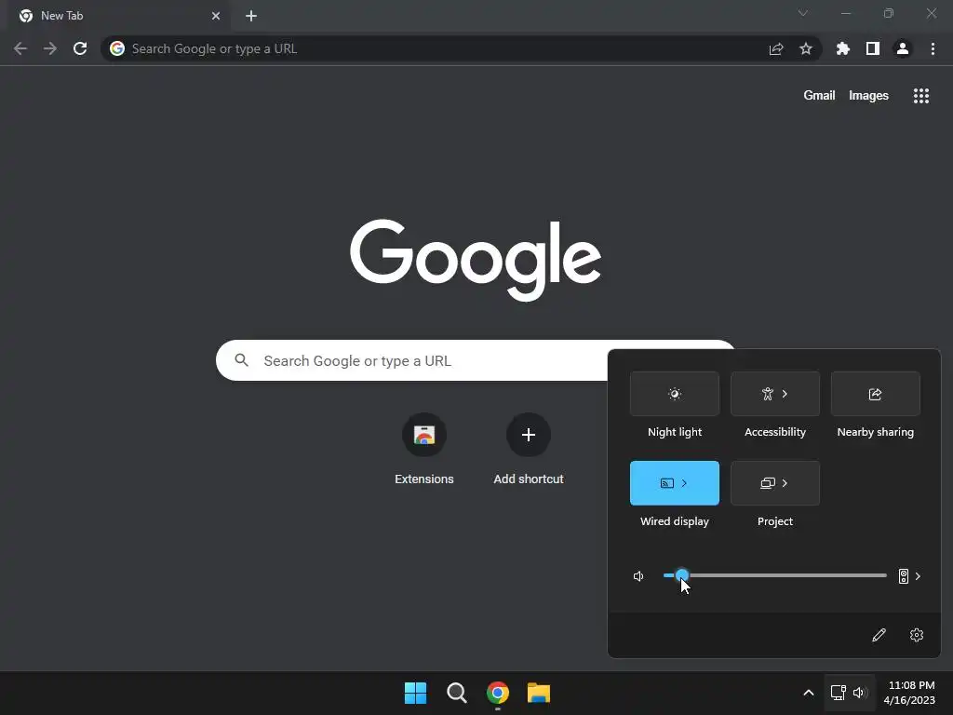
Task: Open the Share this page icon
Action: [x=776, y=48]
